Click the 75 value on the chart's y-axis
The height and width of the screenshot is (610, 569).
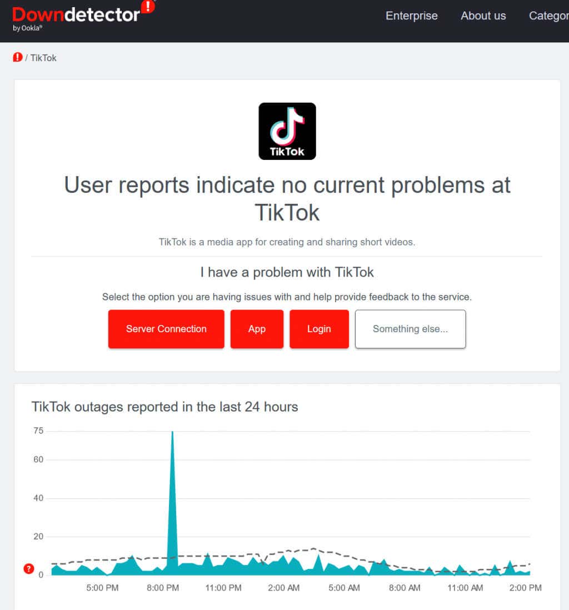pos(38,431)
